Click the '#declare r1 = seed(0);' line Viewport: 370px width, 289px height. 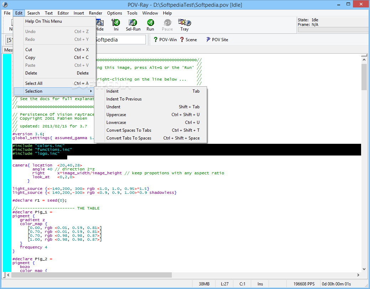tap(39, 201)
